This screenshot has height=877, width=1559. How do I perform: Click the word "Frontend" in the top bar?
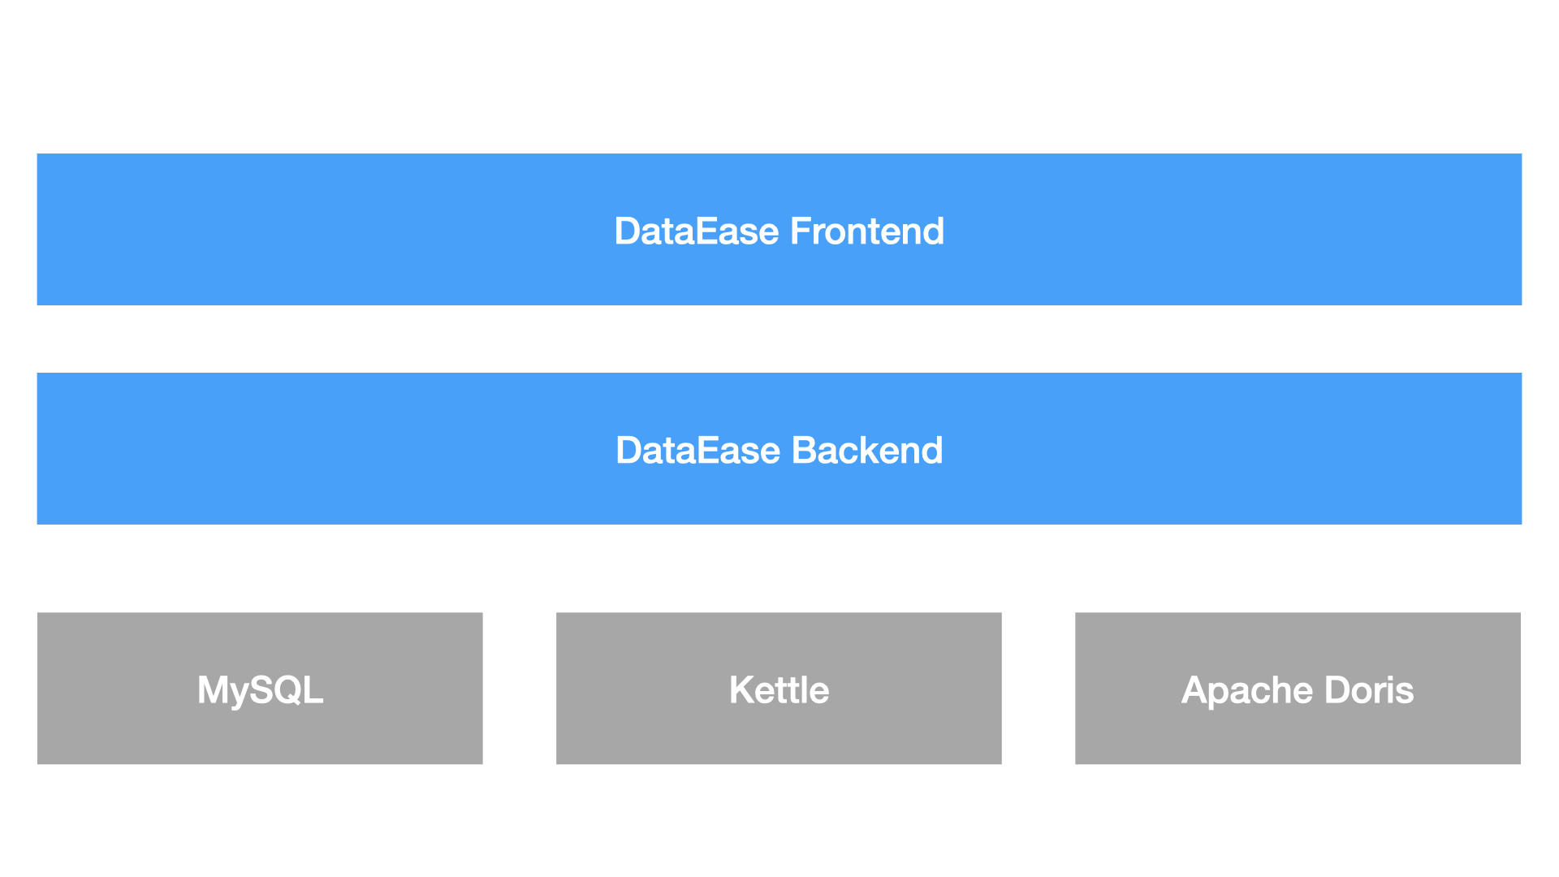pyautogui.click(x=867, y=231)
